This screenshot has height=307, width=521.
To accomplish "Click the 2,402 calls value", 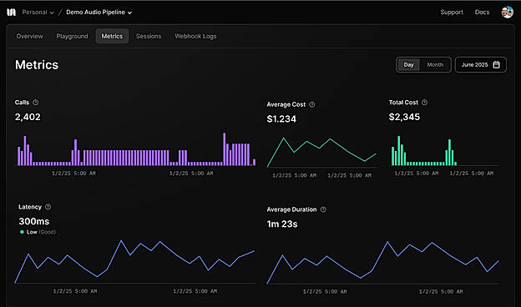I will [x=28, y=117].
